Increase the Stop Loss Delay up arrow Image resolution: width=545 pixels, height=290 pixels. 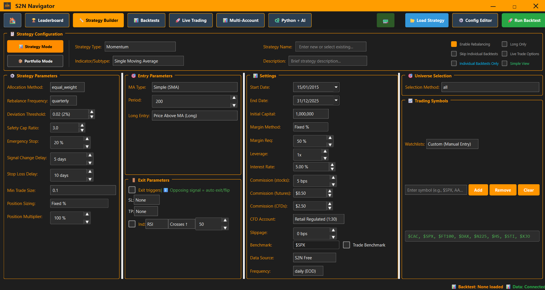pos(90,171)
